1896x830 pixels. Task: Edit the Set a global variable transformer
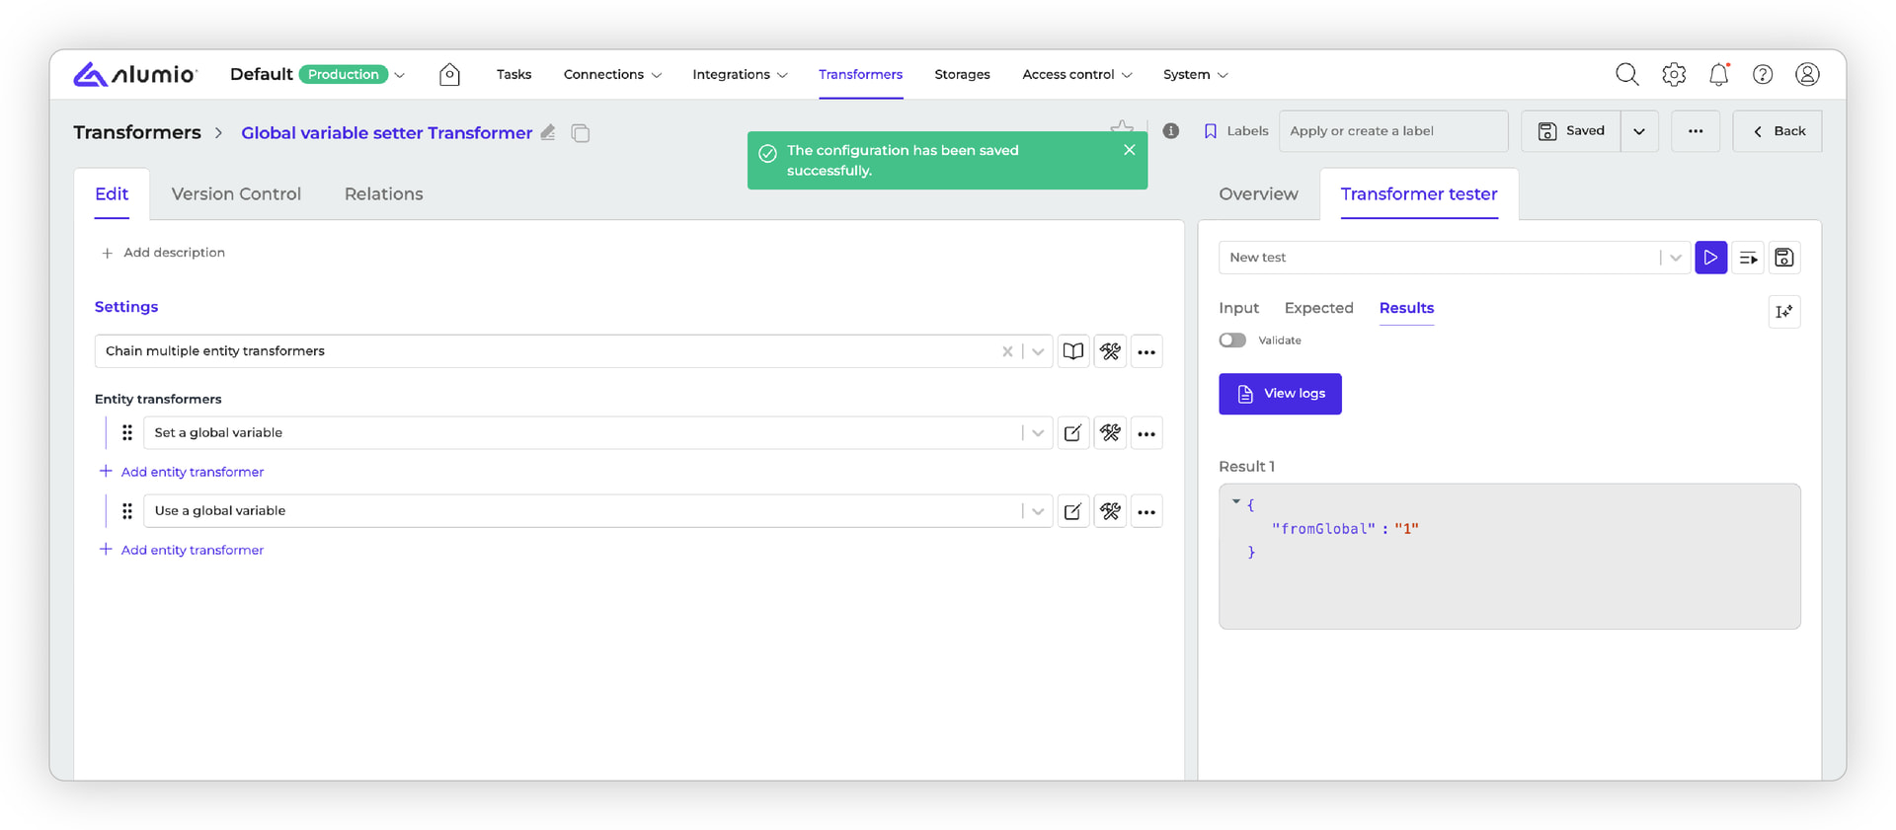(1072, 433)
